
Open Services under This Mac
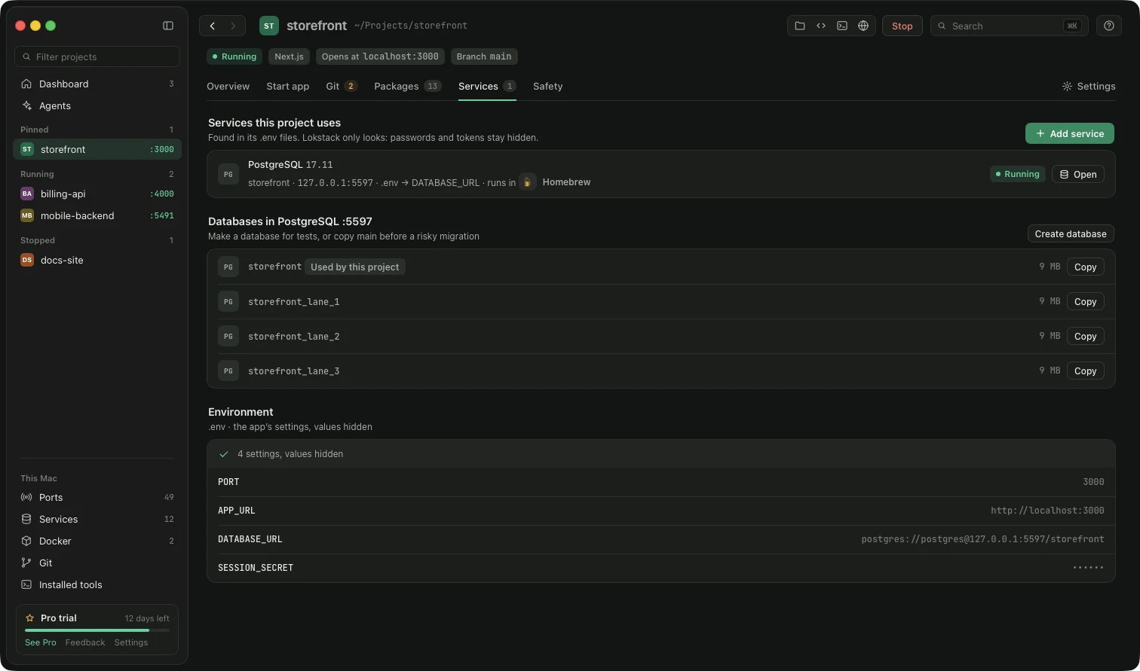pyautogui.click(x=97, y=519)
